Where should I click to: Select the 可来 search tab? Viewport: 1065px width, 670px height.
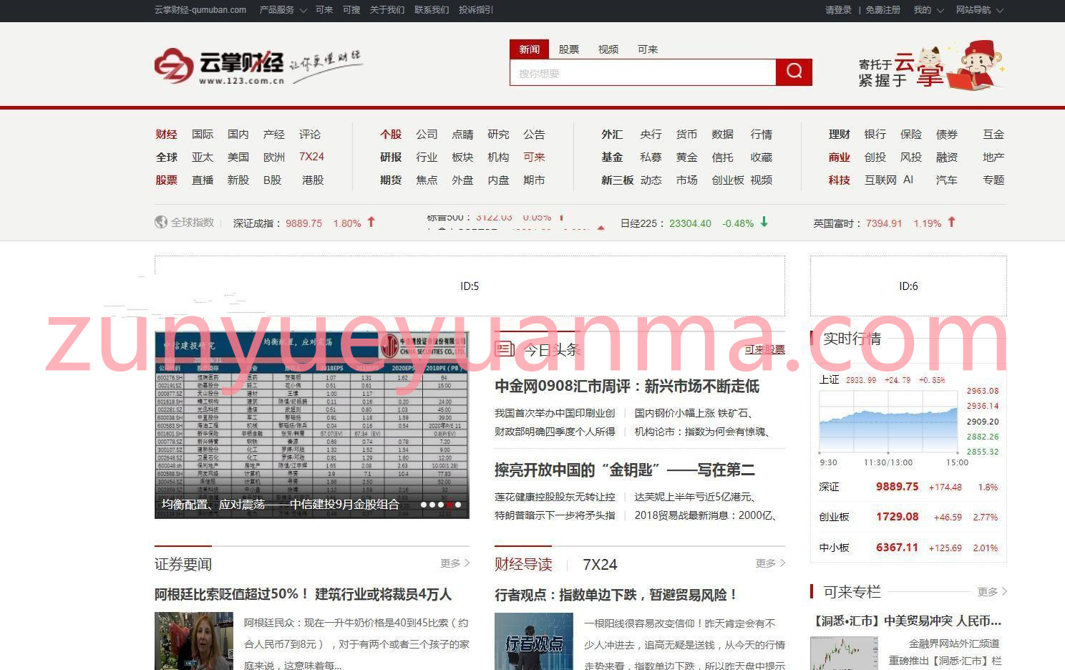click(x=648, y=49)
